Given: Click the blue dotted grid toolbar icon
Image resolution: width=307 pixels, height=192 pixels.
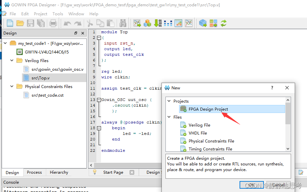Looking at the screenshot, I should click(168, 23).
